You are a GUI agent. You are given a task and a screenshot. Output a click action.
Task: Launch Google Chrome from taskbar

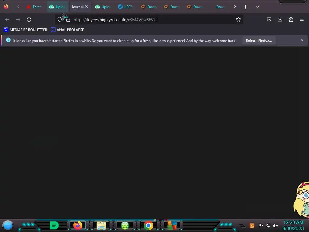coord(148,225)
